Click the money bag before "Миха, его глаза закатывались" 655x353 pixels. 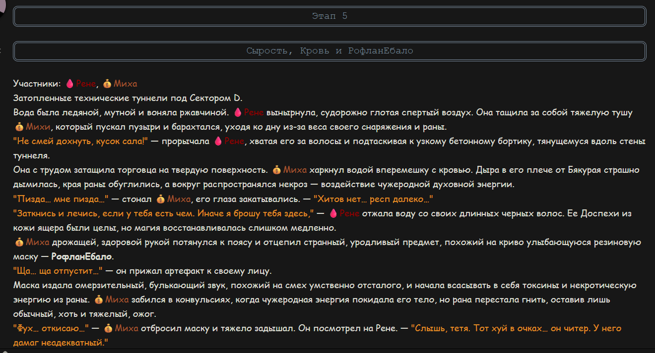coord(160,199)
